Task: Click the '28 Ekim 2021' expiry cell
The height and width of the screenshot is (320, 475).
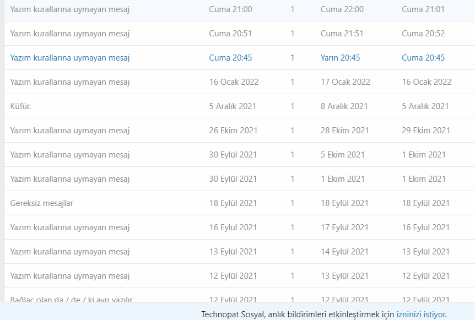Action: [x=345, y=131]
